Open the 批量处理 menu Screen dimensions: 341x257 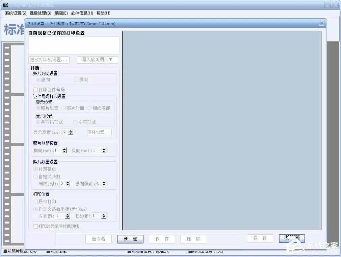click(x=41, y=13)
